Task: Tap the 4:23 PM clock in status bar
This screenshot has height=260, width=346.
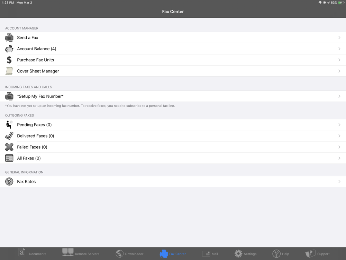Action: tap(8, 3)
